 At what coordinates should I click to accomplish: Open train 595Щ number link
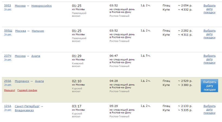(x=8, y=31)
